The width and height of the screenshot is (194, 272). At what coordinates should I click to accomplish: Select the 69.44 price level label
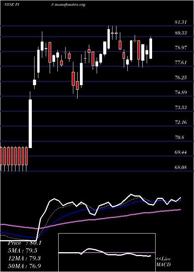[181, 152]
